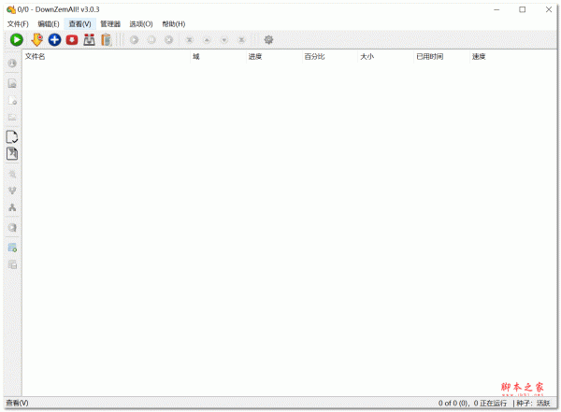Click the red square down-arrow icon
This screenshot has height=412, width=561.
tap(72, 39)
